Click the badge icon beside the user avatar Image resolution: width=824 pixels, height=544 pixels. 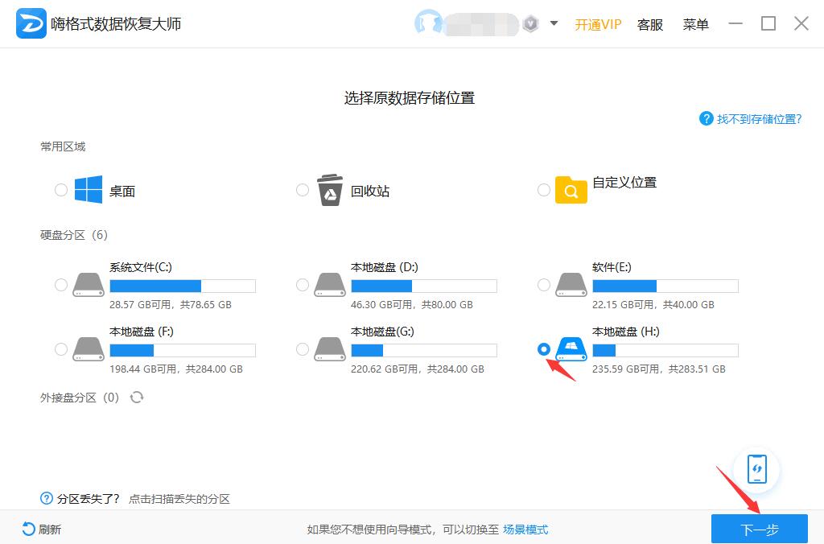click(530, 23)
